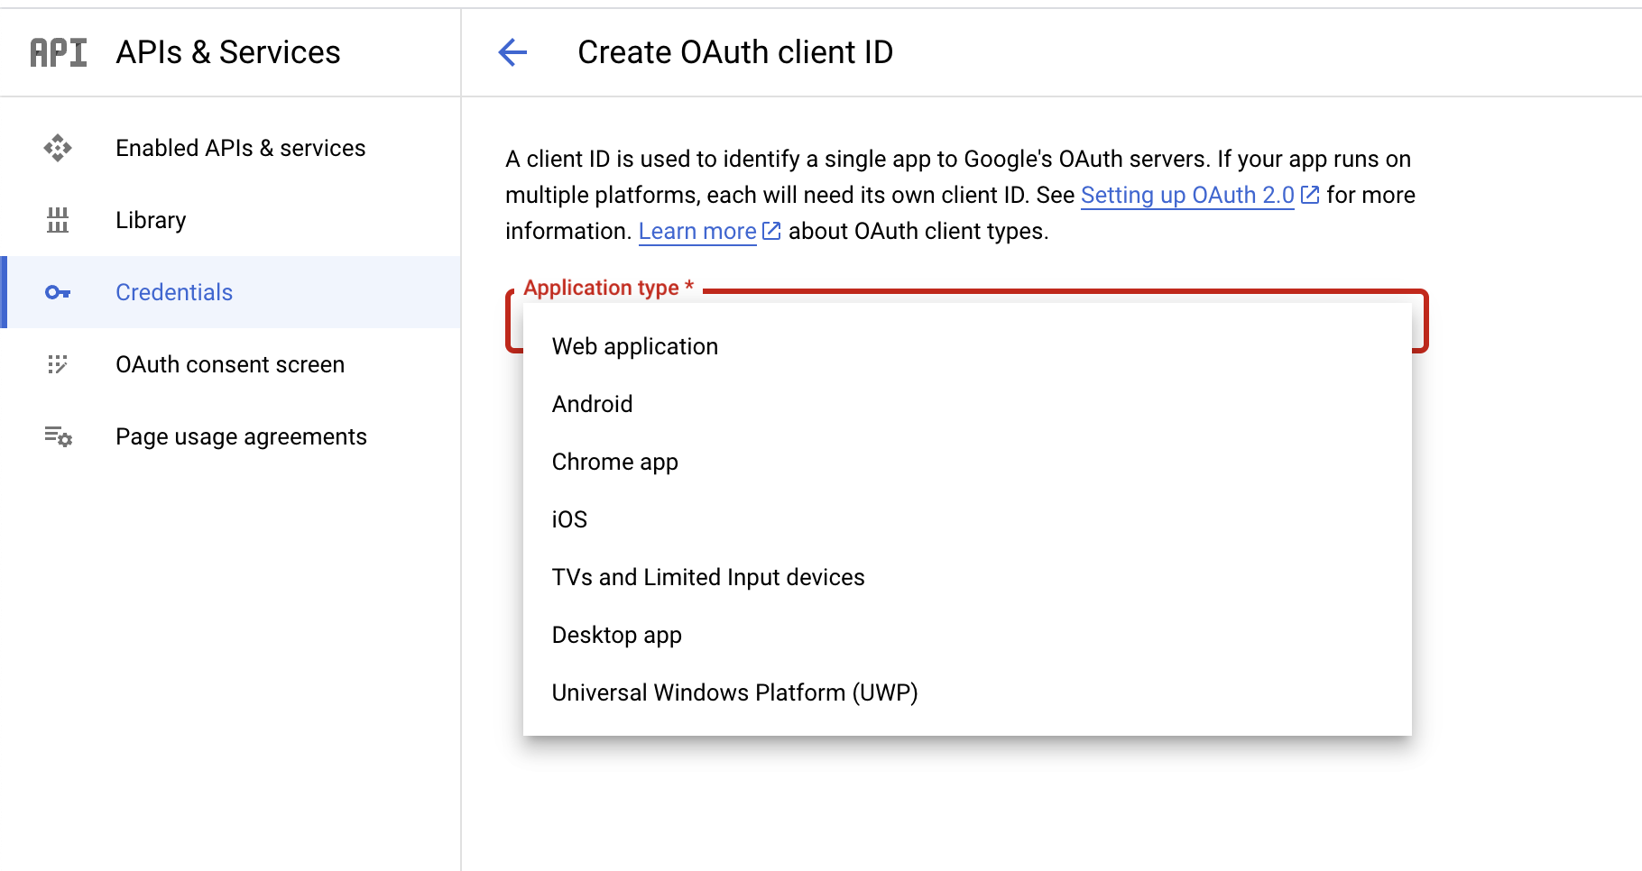Open the Setting up OAuth 2.0 link
The image size is (1642, 871).
coord(1187,195)
